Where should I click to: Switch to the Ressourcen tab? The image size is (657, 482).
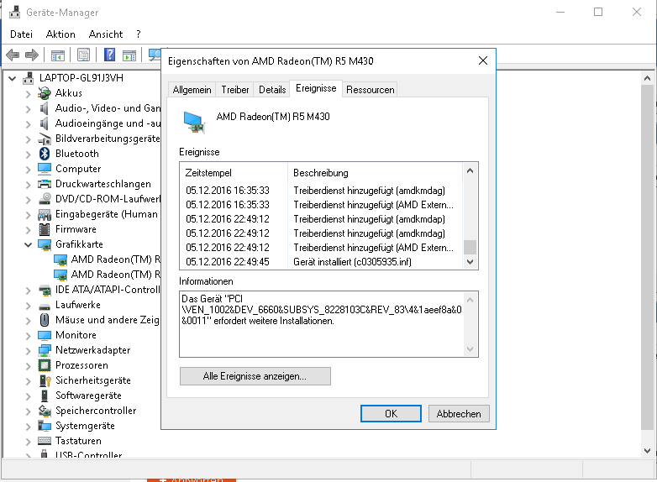pos(370,90)
